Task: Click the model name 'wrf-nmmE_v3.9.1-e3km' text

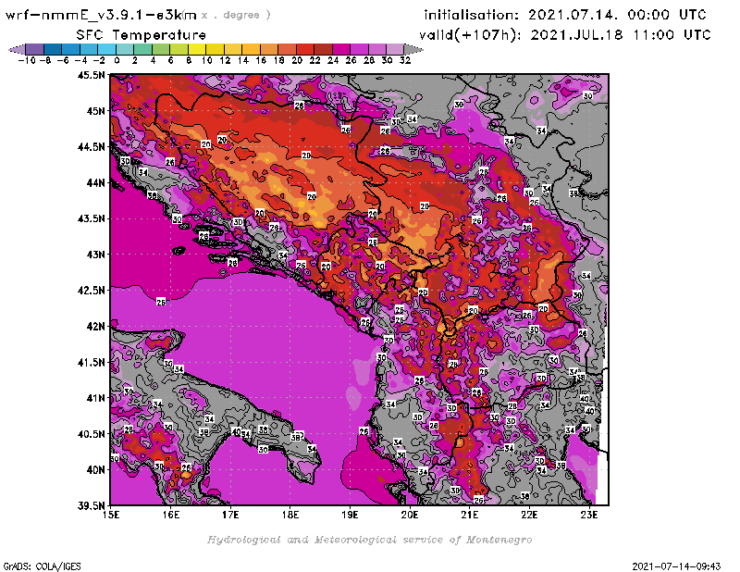Action: pos(101,15)
